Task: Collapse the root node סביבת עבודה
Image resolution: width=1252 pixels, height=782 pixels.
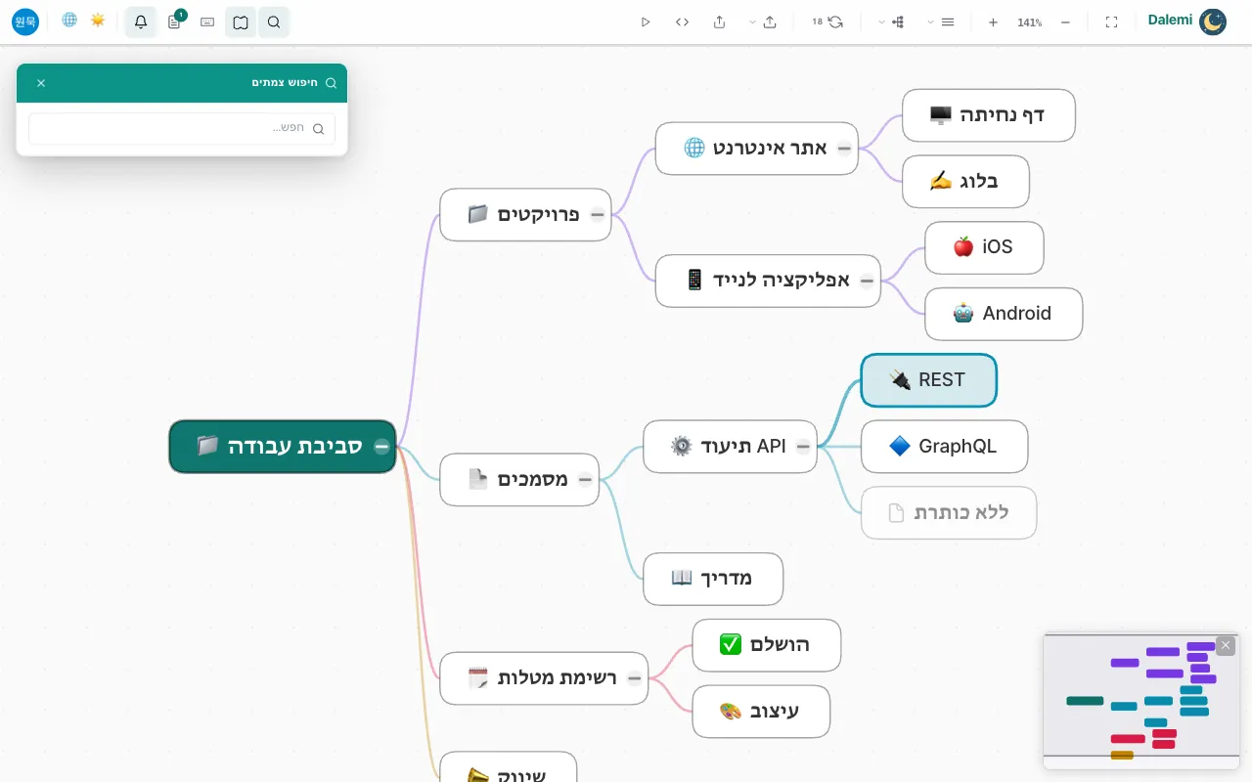Action: [x=381, y=447]
